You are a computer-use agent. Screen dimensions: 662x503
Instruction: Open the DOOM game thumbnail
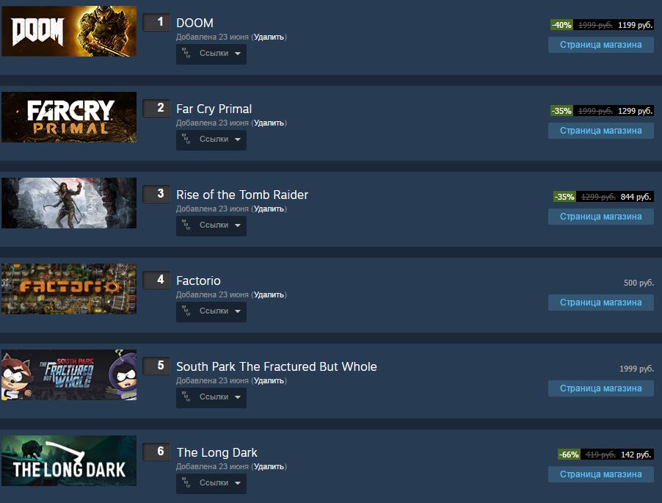point(69,32)
